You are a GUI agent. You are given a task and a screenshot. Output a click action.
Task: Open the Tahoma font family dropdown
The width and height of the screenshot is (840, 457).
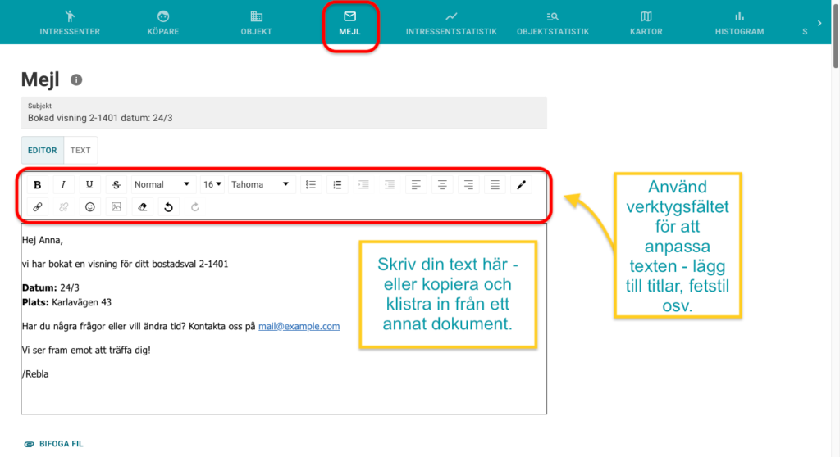260,184
